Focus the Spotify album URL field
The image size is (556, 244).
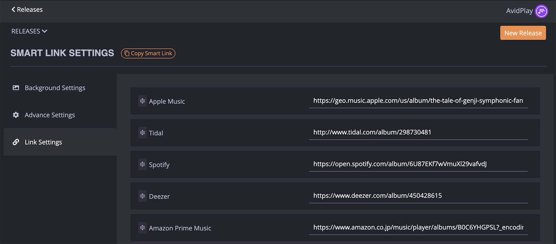[418, 164]
